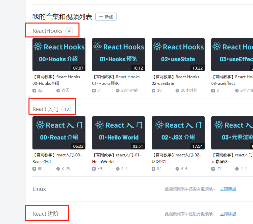Click title react入门-00-React介绍

point(57,158)
